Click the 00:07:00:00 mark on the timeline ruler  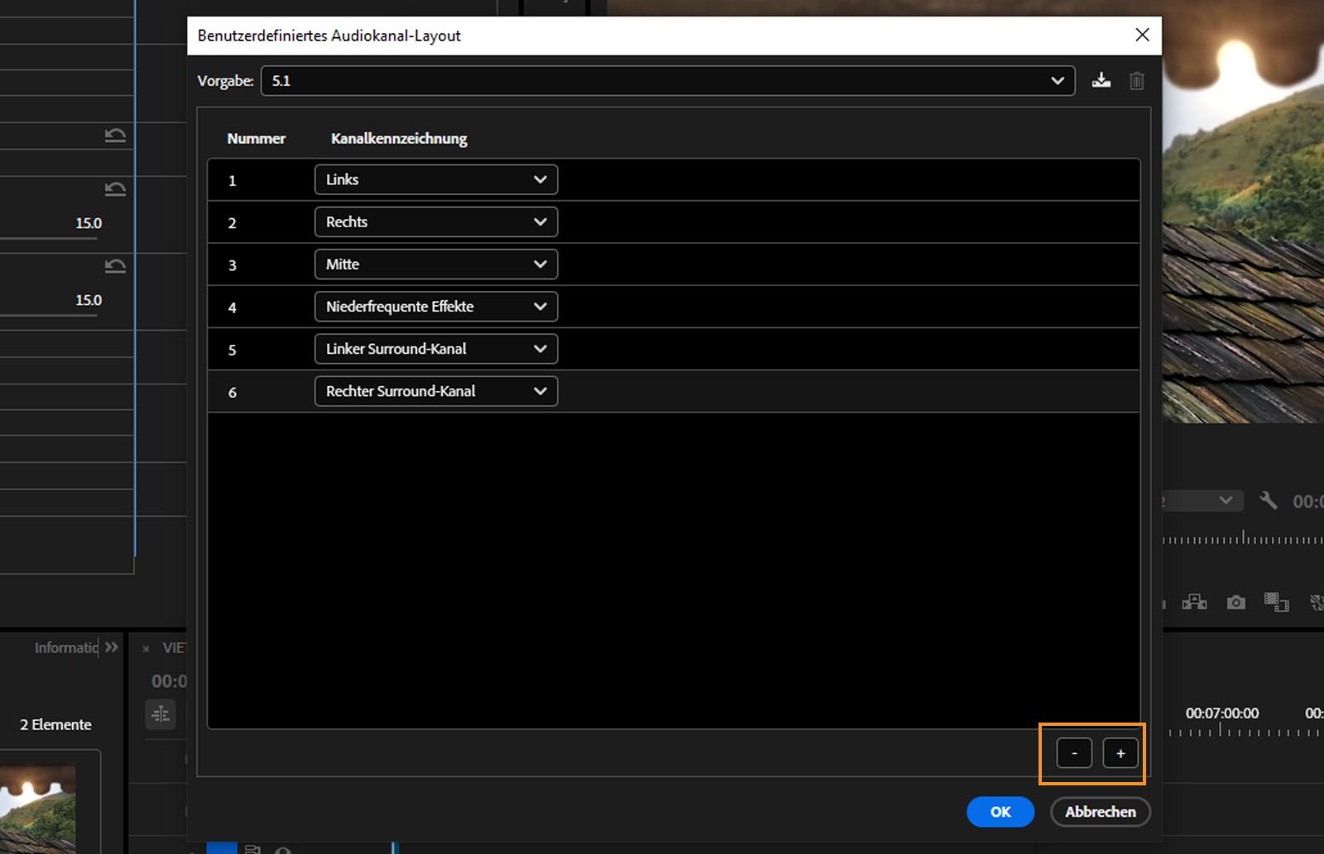(1222, 713)
